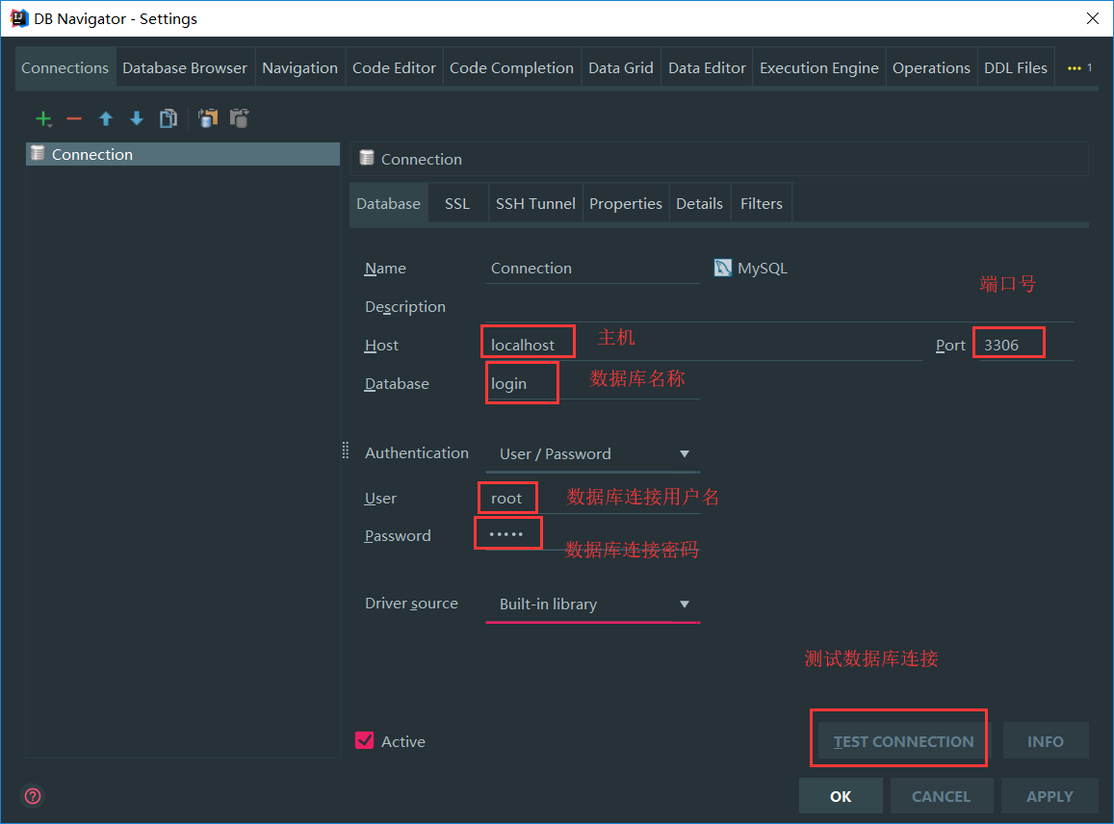Uncheck Active to disable the connection
The height and width of the screenshot is (824, 1114).
coord(364,740)
